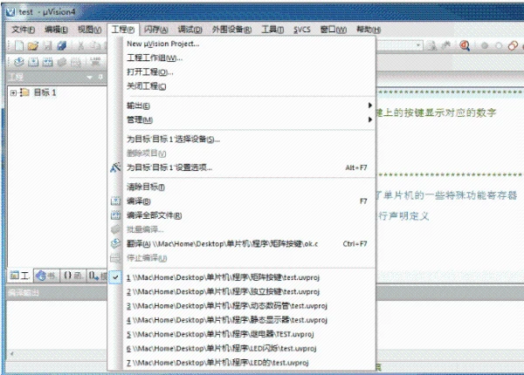524x375 pixels.
Task: Choose 为目标'目标 1'设置选项... Alt+F7 entry
Action: [241, 167]
